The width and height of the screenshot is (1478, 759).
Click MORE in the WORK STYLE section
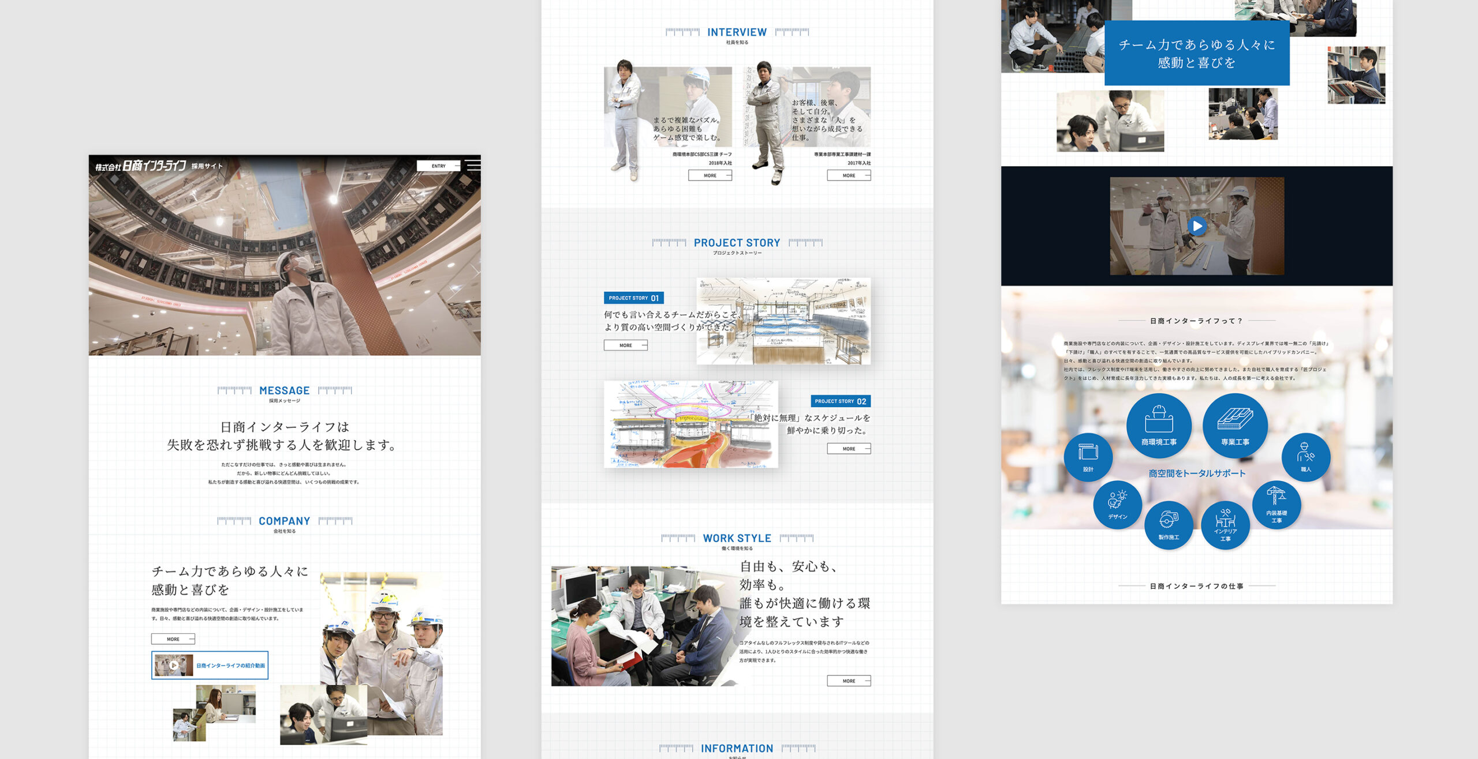coord(849,681)
